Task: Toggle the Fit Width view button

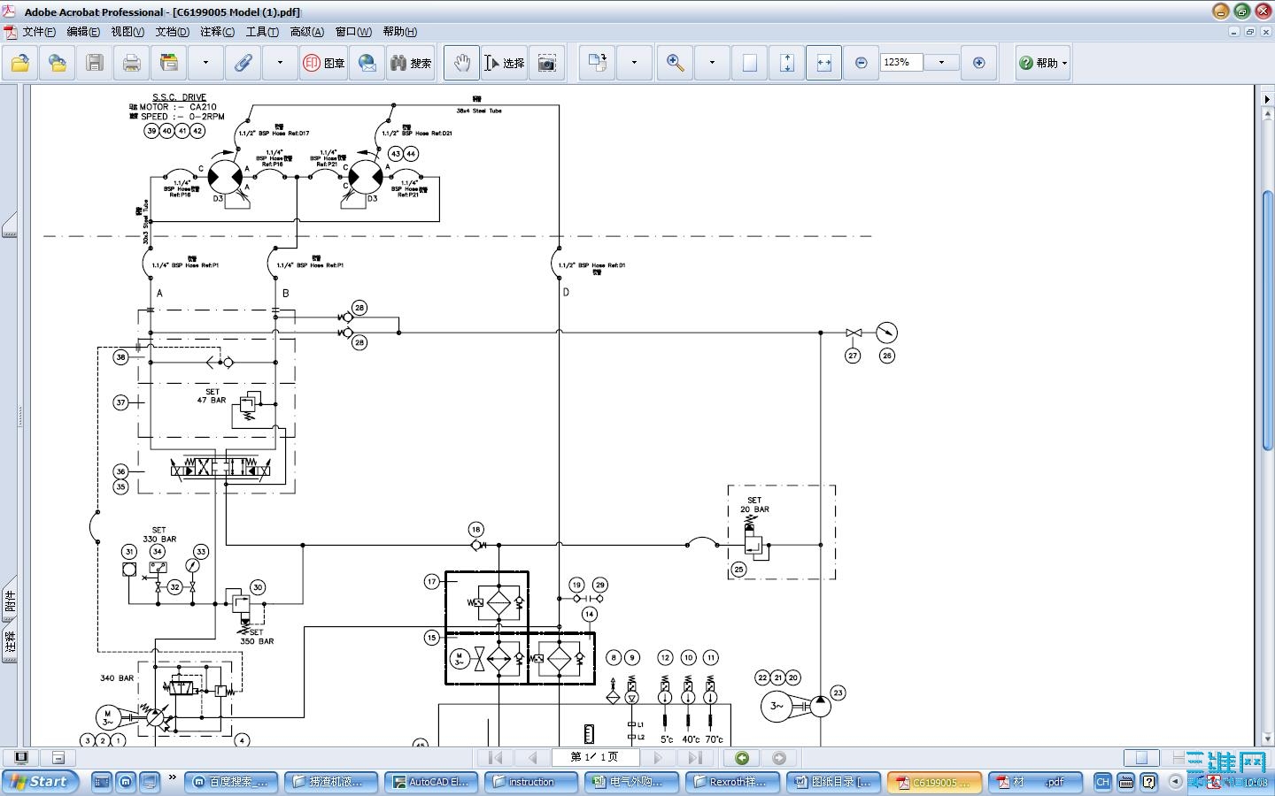Action: tap(823, 63)
